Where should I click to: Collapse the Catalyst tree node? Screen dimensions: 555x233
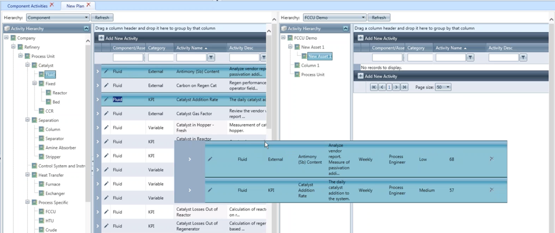(x=27, y=65)
